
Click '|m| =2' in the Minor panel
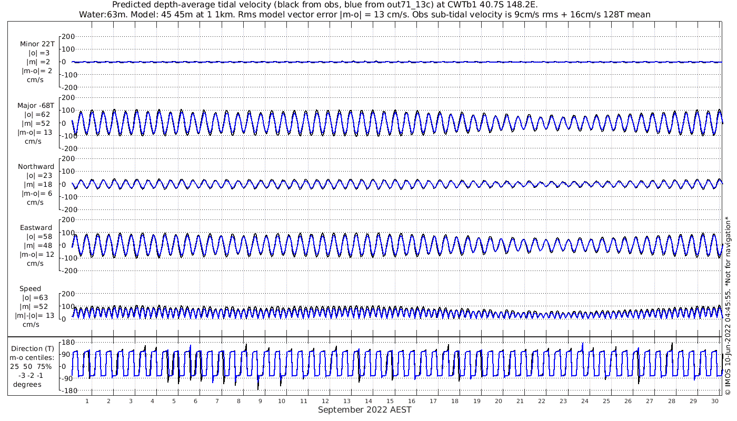(38, 62)
